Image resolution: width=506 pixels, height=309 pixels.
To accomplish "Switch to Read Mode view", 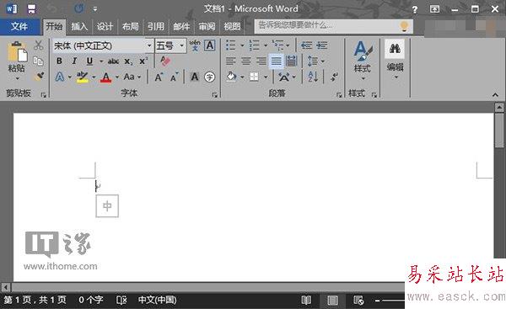I will [x=306, y=301].
